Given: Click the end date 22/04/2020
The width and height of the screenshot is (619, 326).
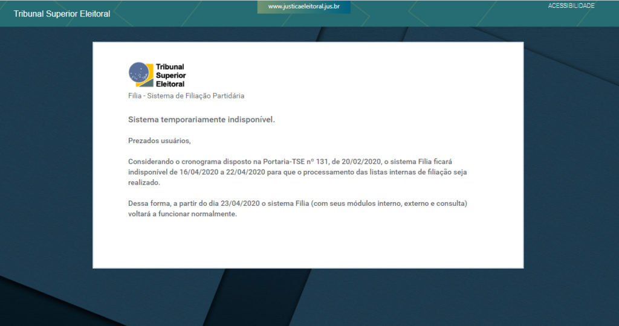Looking at the screenshot, I should (x=246, y=172).
